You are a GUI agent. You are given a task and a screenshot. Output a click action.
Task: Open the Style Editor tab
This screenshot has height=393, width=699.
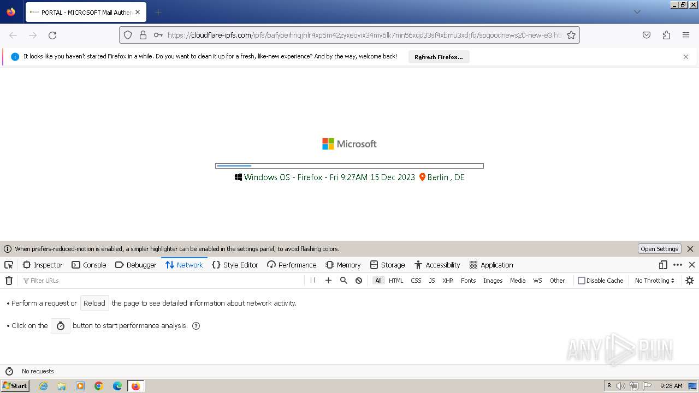[x=235, y=265]
